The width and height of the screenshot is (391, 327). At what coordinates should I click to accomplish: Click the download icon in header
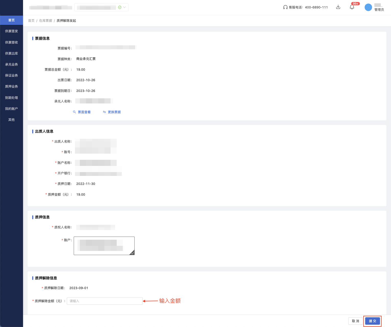click(338, 7)
